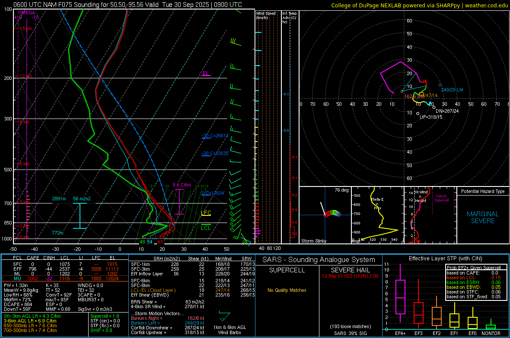
Task: Click the "1km & 6km AGL Wind Barbs" caption
Action: click(x=229, y=330)
